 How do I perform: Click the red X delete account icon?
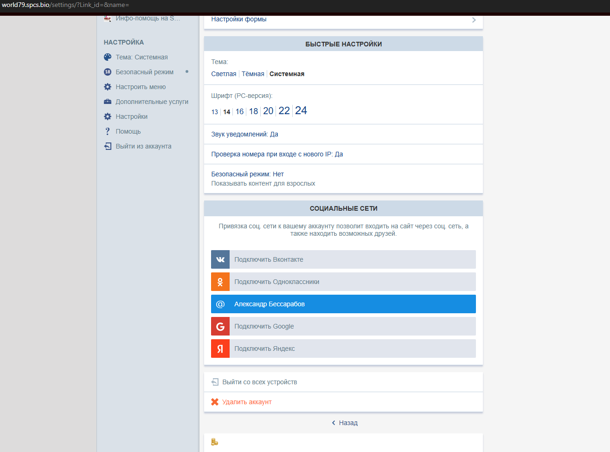coord(215,402)
